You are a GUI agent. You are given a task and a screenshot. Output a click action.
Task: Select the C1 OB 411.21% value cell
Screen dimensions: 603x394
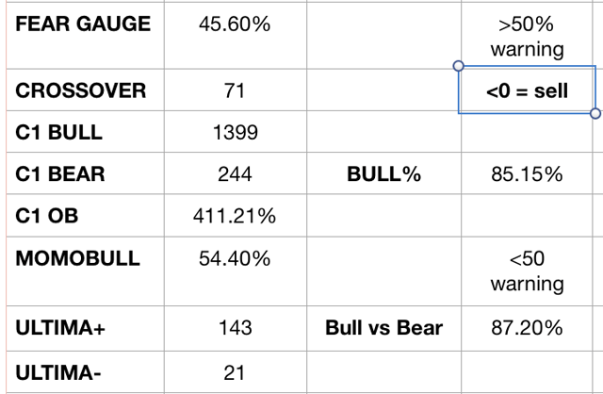pyautogui.click(x=236, y=216)
